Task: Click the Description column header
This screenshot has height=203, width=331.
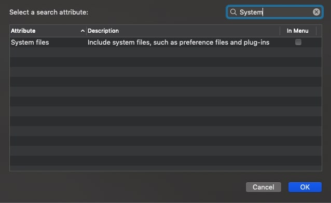Action: click(x=103, y=31)
